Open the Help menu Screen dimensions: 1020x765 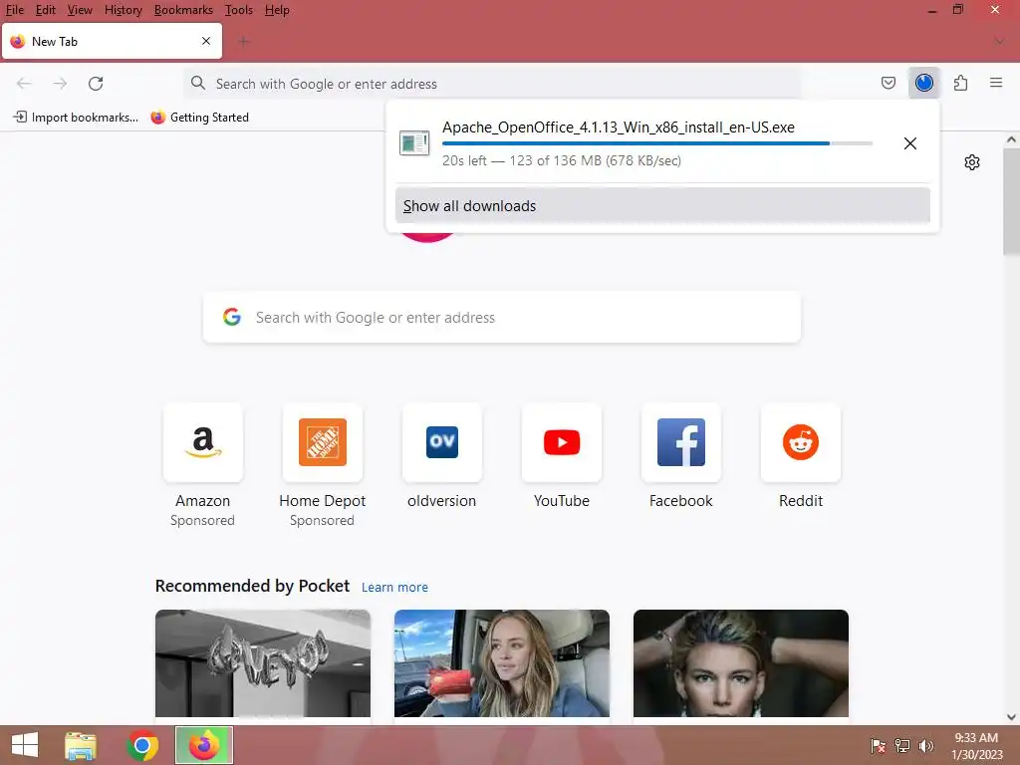[x=277, y=10]
